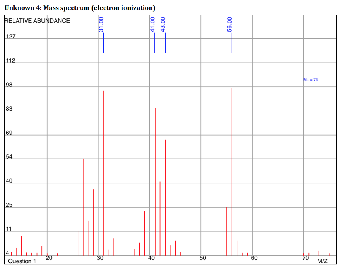Select the m/z axis tick '50'

(203, 258)
